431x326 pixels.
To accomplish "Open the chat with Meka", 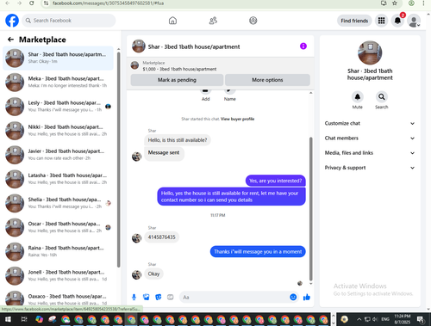I will tap(58, 83).
